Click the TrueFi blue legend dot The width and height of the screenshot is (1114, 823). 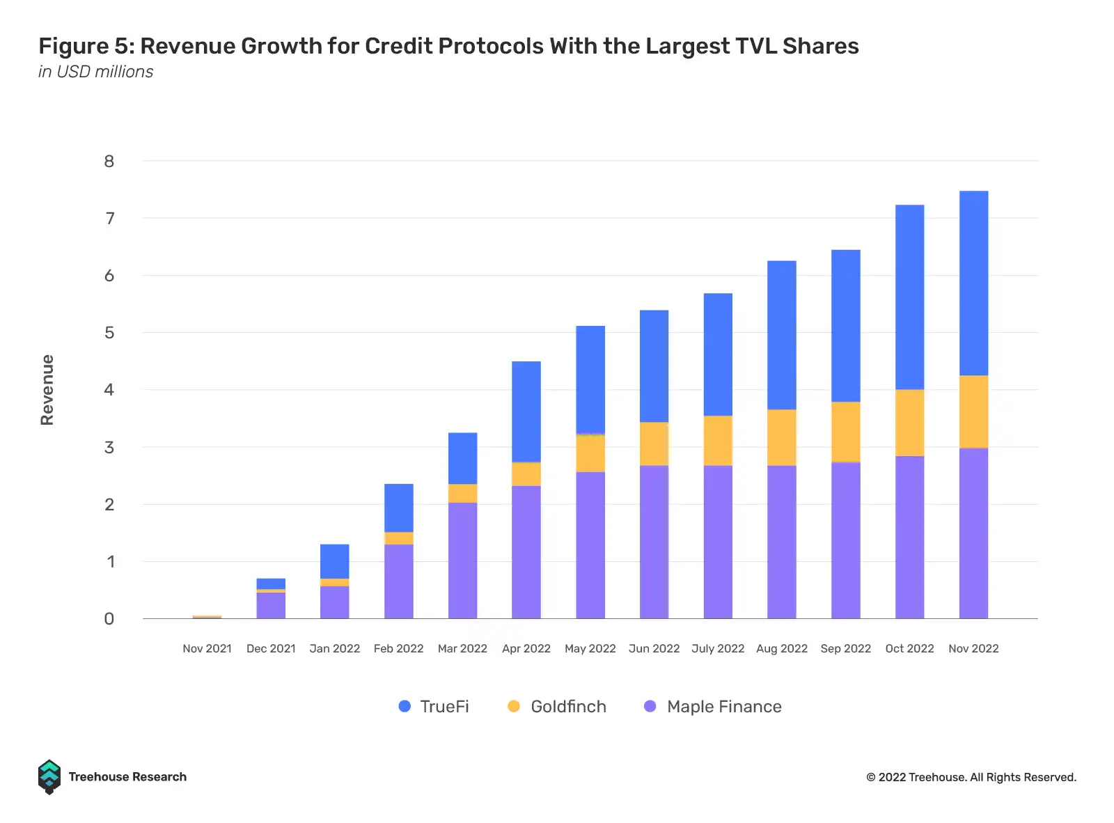click(x=405, y=706)
